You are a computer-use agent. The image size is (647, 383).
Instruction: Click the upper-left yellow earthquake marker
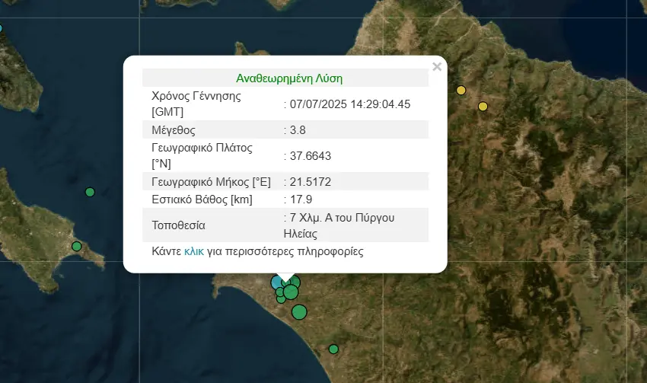[x=461, y=91]
